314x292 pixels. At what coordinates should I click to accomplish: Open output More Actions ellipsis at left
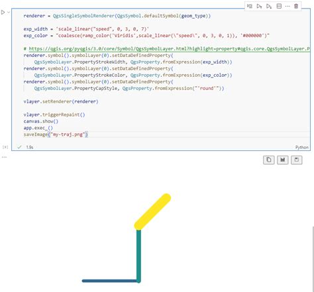pos(4,158)
